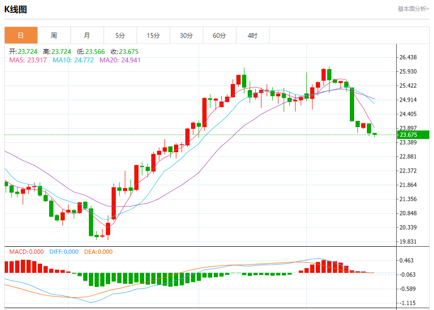The image size is (434, 310).
Task: Click the 19.831 price axis label
Action: (408, 241)
